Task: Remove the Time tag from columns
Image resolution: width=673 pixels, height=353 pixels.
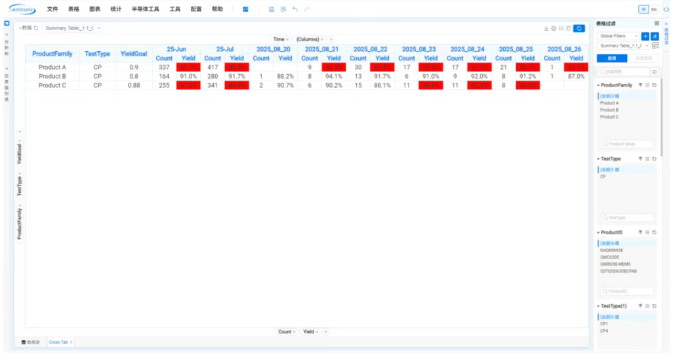Action: point(287,39)
